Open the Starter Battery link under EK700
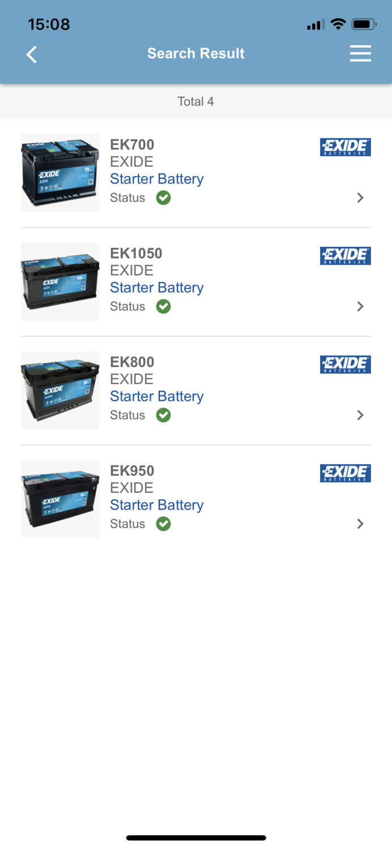Screen dimensions: 392x849 point(156,179)
